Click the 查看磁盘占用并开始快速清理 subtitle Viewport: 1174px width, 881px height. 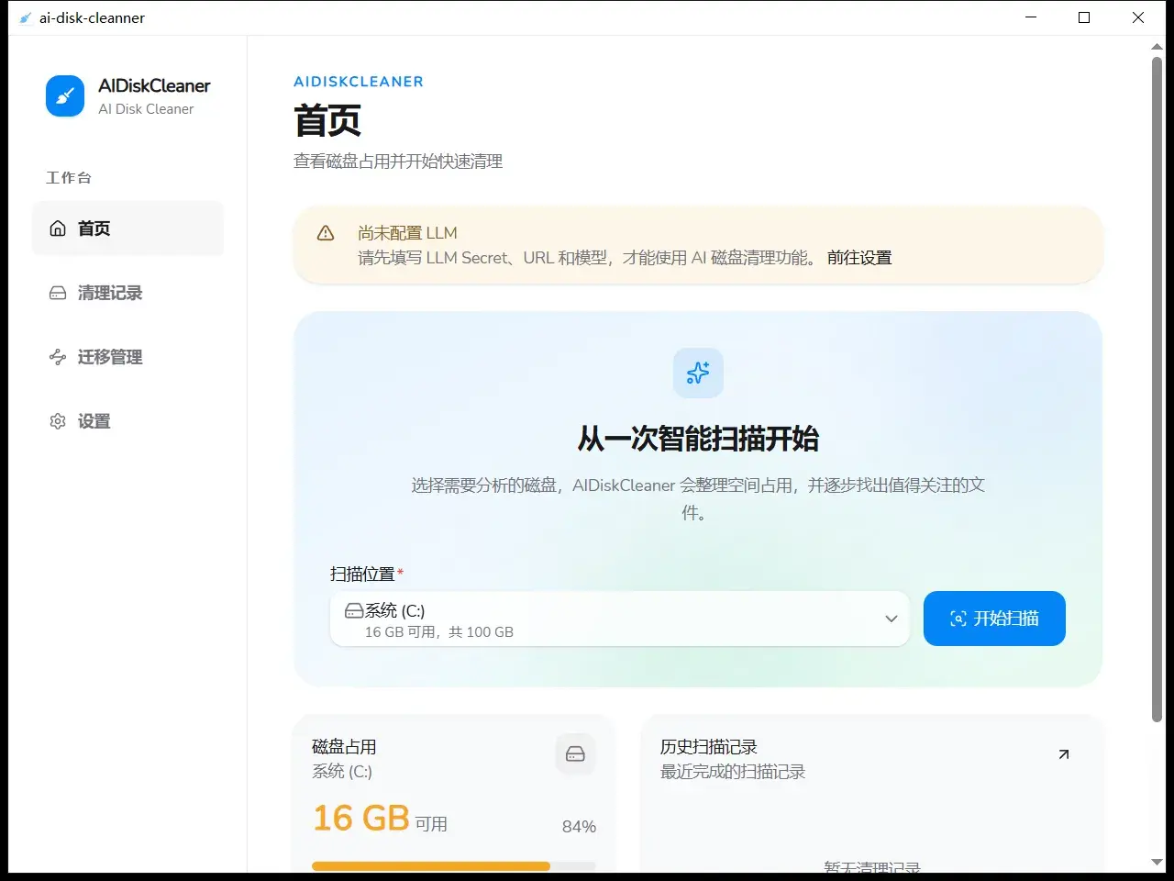pos(398,162)
